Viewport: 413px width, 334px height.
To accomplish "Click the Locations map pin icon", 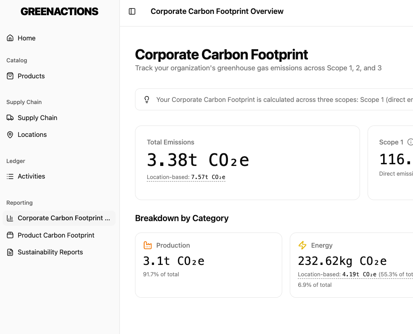I will (10, 134).
